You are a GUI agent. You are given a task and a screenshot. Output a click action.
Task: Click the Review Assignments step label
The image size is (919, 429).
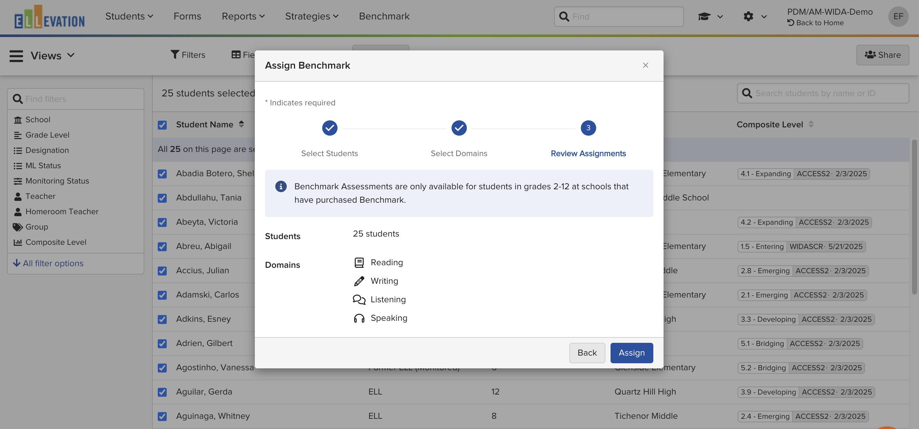coord(588,153)
